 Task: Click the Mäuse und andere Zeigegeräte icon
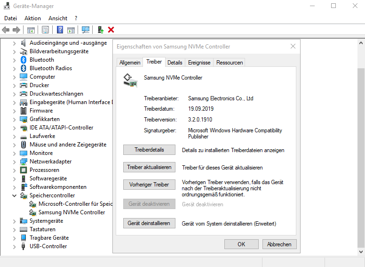coord(23,145)
